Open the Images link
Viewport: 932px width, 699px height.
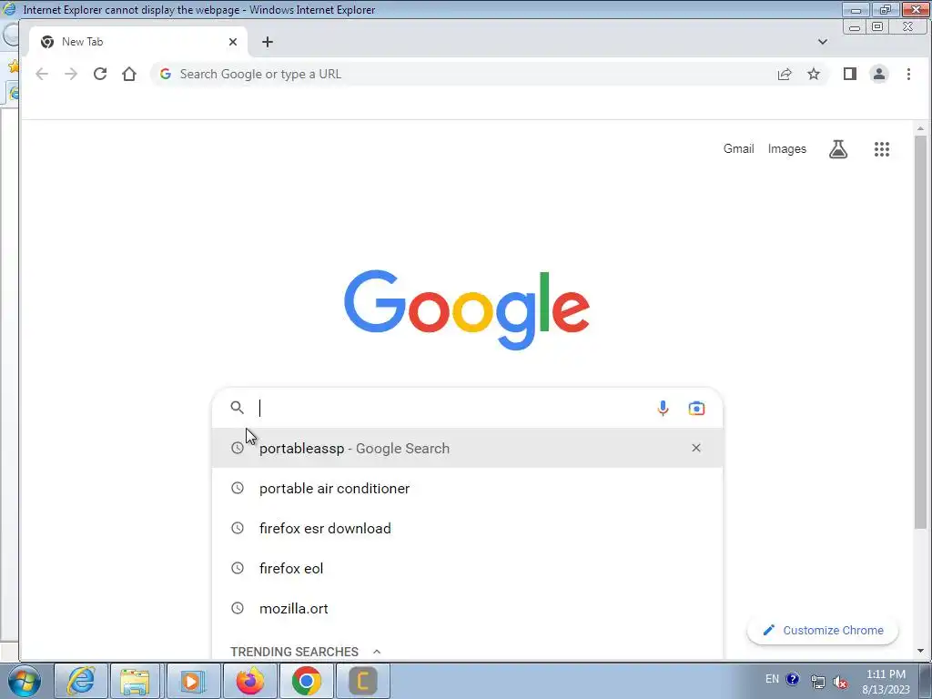(787, 148)
